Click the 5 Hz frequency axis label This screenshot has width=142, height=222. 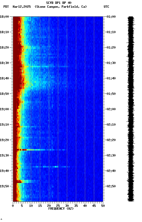coord(22,206)
